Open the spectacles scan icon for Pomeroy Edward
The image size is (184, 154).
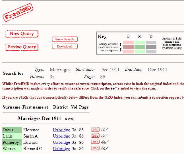(x=105, y=142)
